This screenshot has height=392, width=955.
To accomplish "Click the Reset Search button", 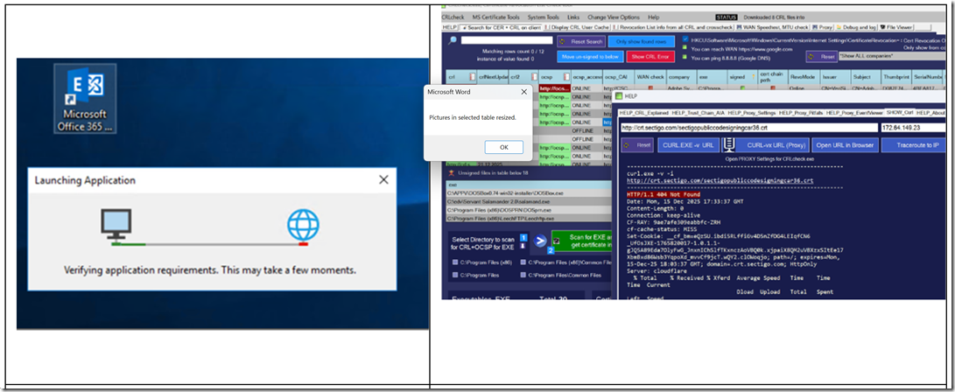I will tap(581, 41).
